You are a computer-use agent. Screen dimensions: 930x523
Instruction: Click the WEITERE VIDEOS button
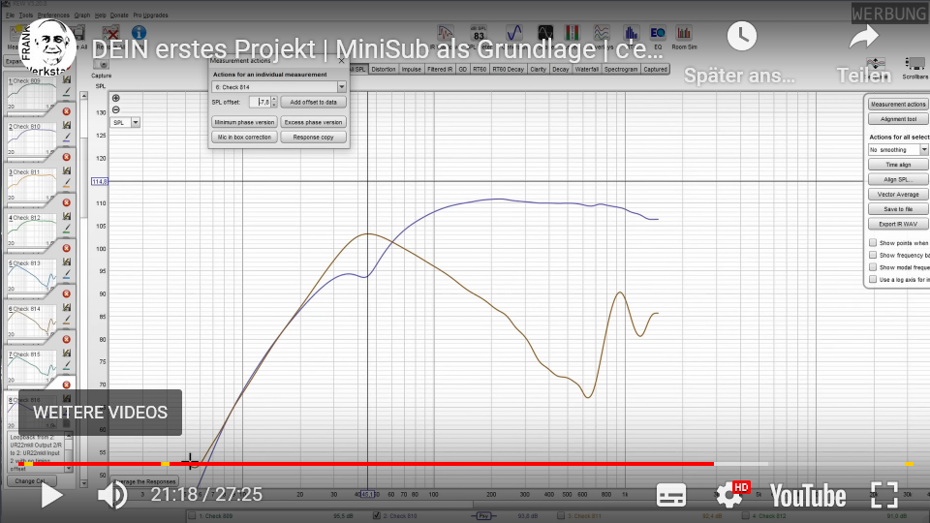pos(100,413)
